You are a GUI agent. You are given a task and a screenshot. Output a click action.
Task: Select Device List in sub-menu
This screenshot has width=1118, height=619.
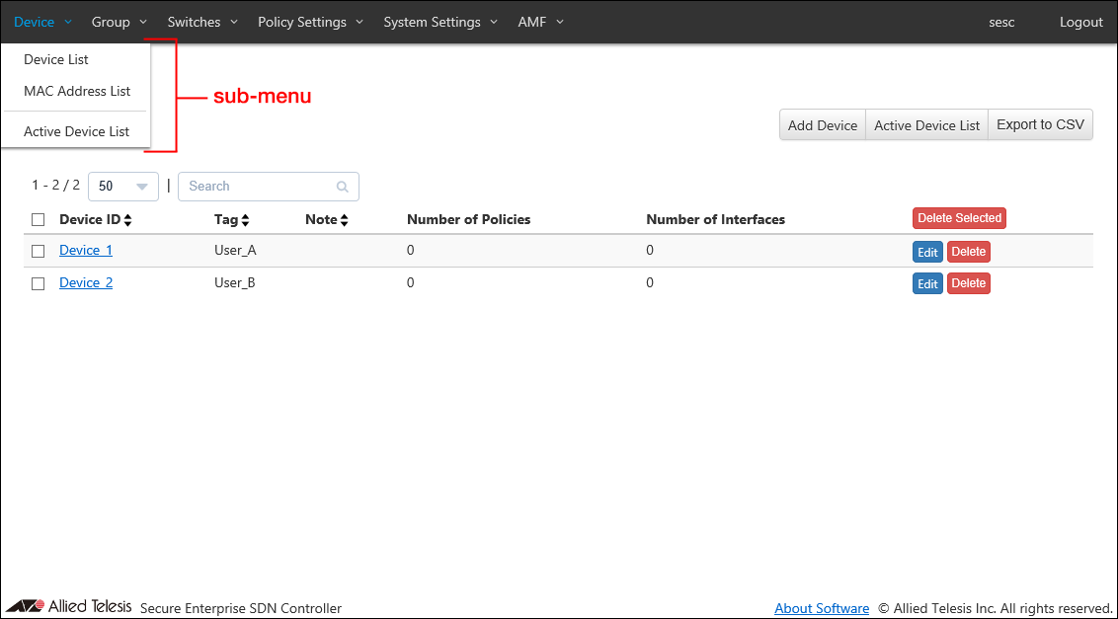pos(56,59)
